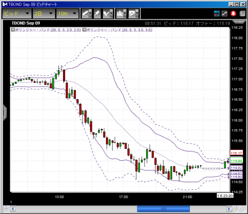The height and width of the screenshot is (214, 248).
Task: Click the pin tool icon
Action: click(97, 13)
